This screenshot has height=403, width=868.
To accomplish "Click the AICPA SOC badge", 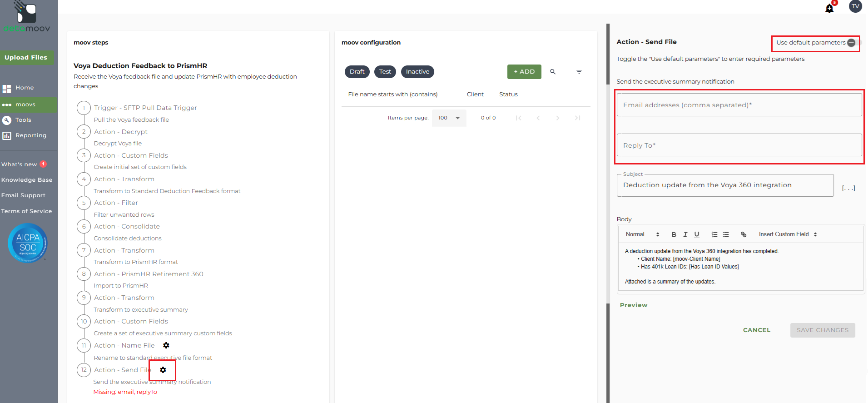I will [x=28, y=243].
